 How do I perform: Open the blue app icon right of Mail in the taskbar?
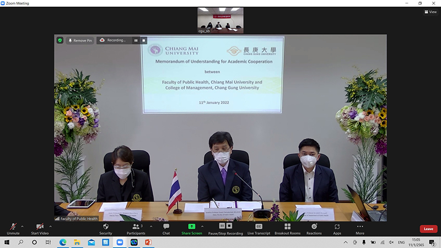105,242
